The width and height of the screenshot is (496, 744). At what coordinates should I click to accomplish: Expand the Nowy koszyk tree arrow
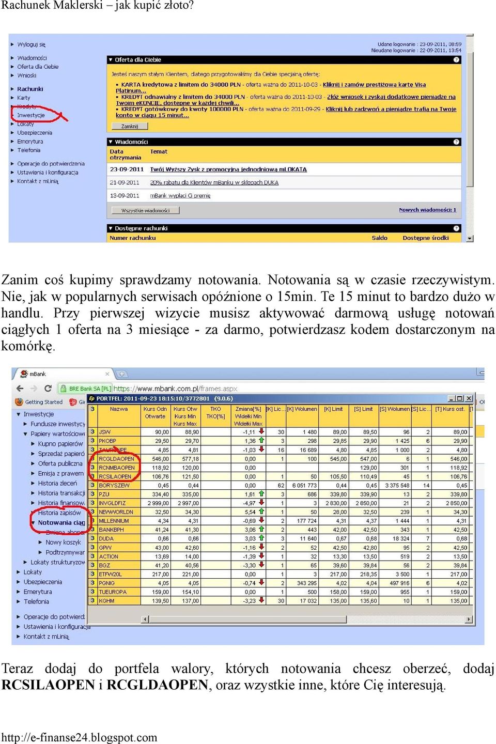(x=41, y=542)
